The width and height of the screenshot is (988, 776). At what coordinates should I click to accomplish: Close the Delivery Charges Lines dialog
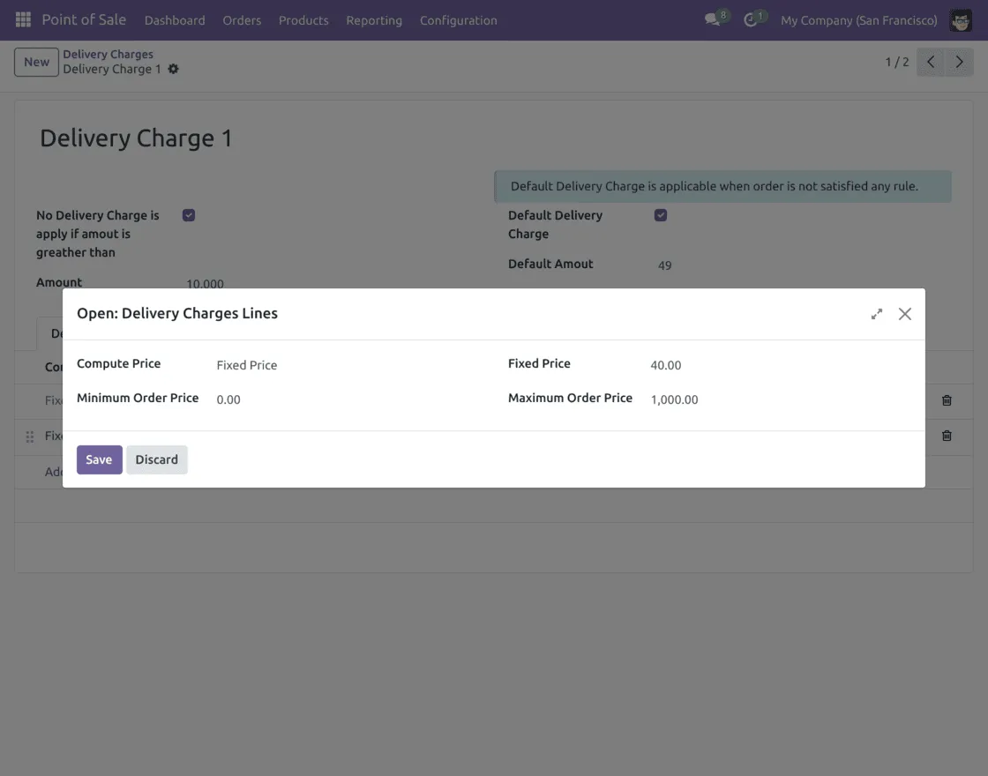tap(904, 313)
